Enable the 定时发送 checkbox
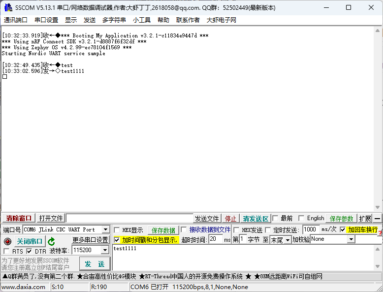 point(268,230)
